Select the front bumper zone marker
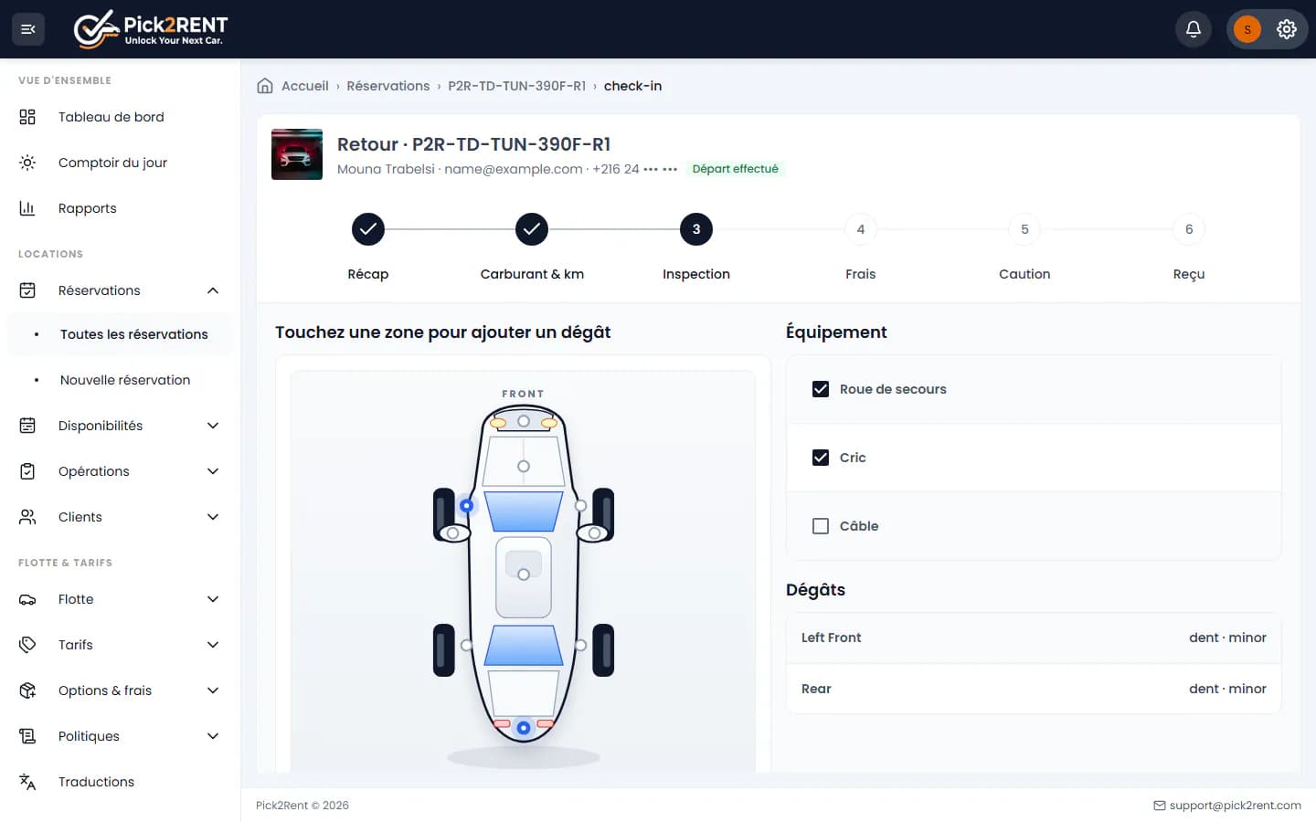This screenshot has width=1316, height=822. pos(524,421)
